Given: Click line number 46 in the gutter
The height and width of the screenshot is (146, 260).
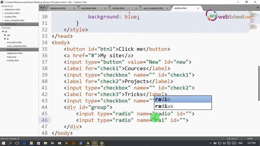Looking at the screenshot, I should click(x=44, y=120).
